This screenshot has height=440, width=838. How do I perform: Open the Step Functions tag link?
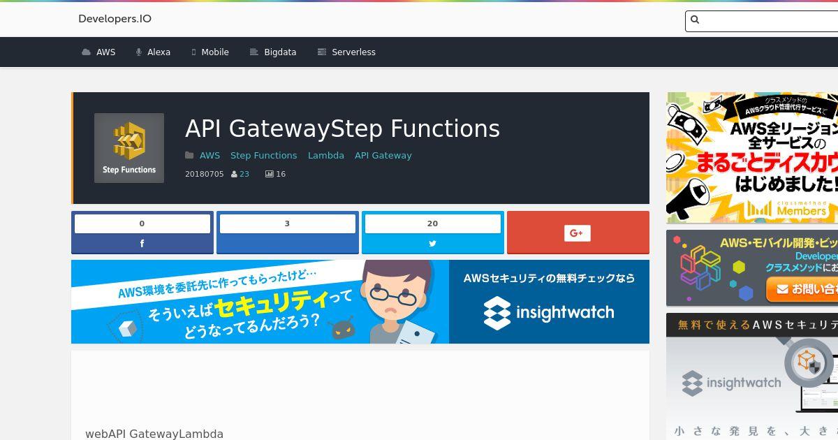(x=264, y=156)
